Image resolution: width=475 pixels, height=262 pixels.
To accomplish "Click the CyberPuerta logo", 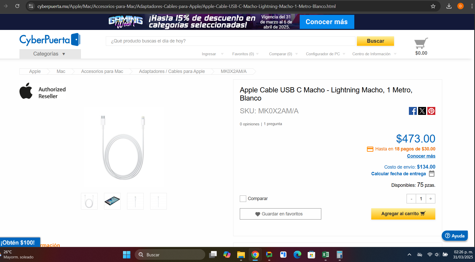I will point(50,40).
